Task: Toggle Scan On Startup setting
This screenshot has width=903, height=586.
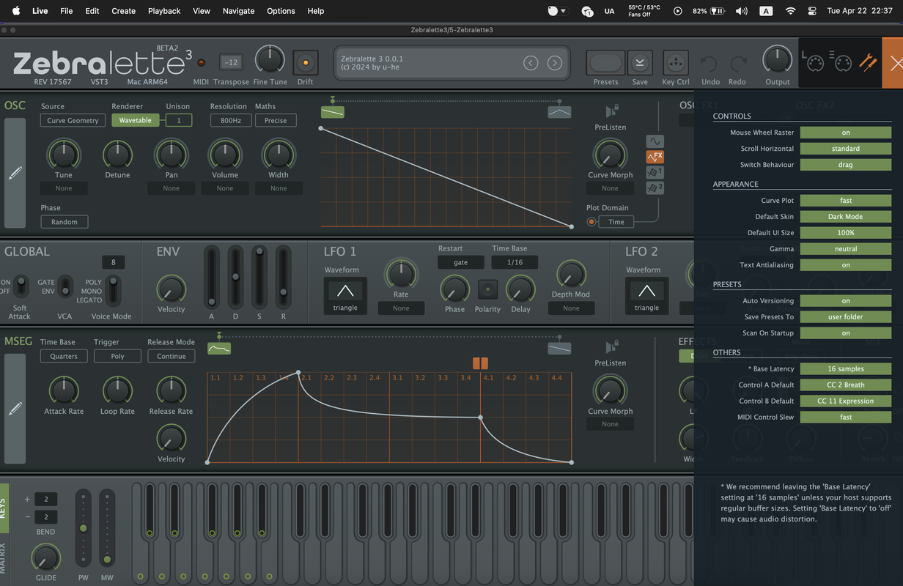Action: (x=845, y=333)
